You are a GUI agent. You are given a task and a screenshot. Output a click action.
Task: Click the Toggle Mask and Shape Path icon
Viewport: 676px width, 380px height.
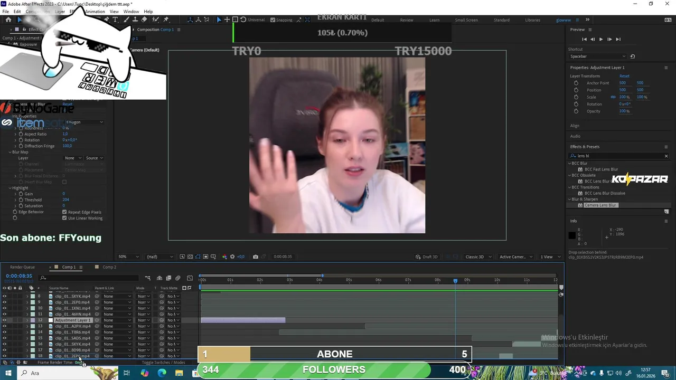click(x=198, y=257)
